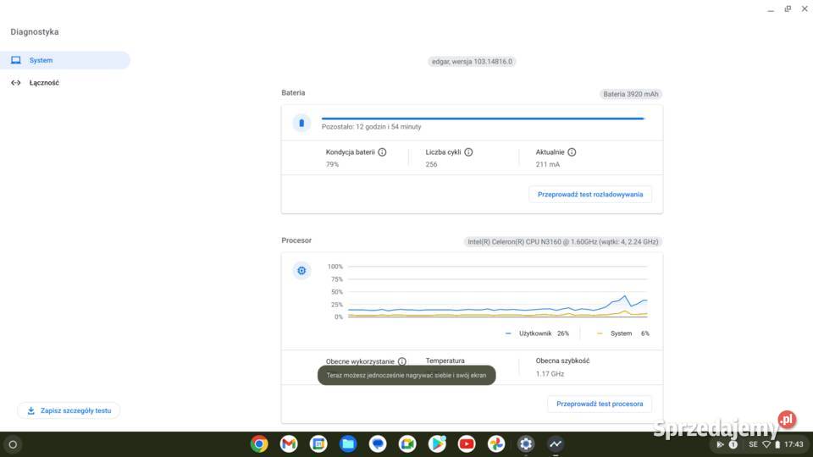Screen dimensions: 813x457
Task: Minimize the Diagnostyka window
Action: click(771, 9)
